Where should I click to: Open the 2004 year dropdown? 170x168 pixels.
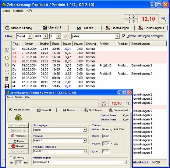pos(45,36)
